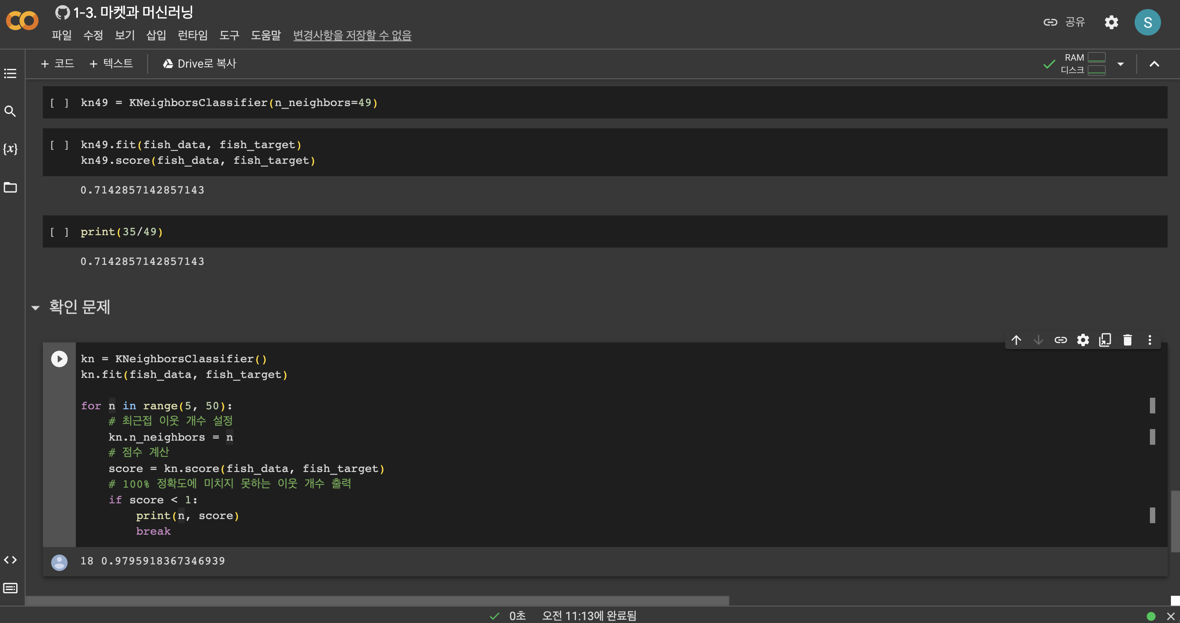Click the 변경사항을 저장할 수 없음 link
Screen dimensions: 1180x623
(x=352, y=35)
